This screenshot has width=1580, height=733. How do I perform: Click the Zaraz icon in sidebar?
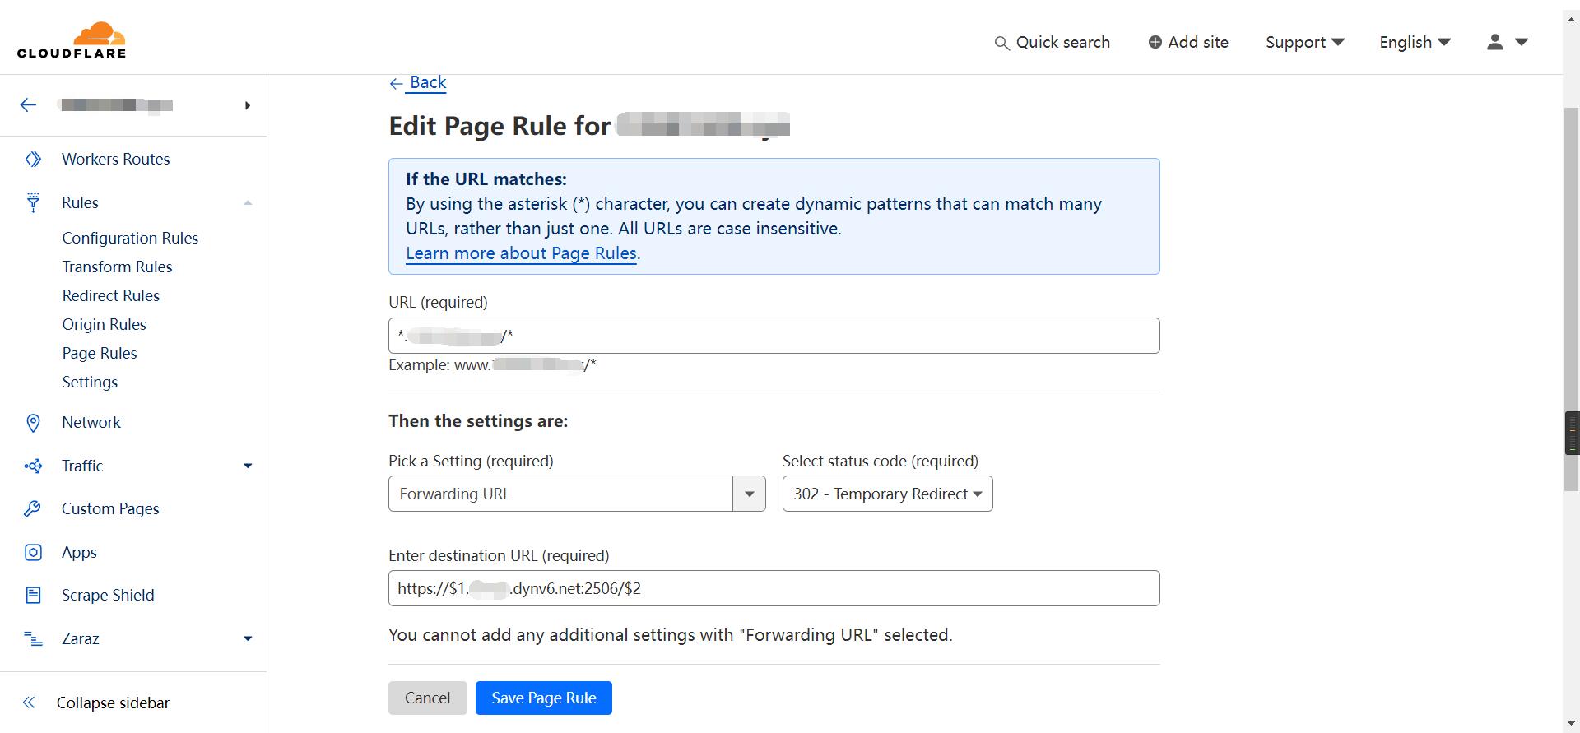tap(33, 639)
